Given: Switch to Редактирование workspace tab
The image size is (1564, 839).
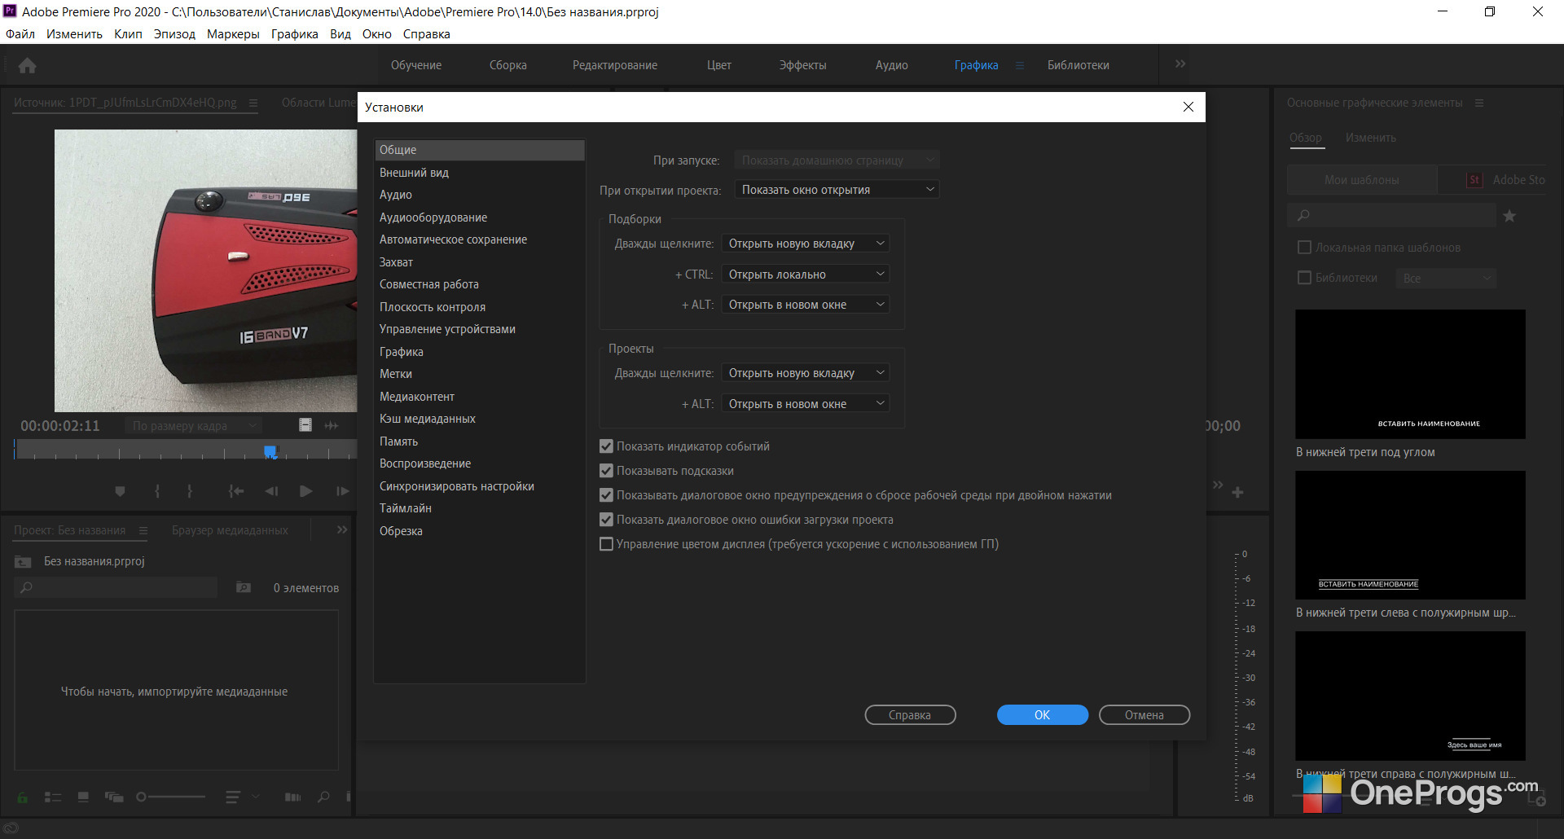Looking at the screenshot, I should (x=615, y=65).
